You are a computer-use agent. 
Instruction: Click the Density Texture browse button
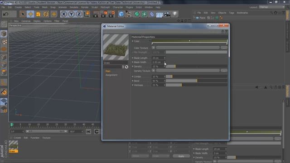click(x=224, y=71)
